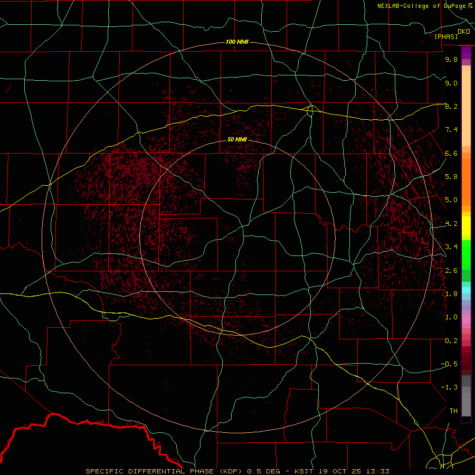Viewport: 475px width, 475px height.
Task: Click the 9.8 scale value
Action: (x=451, y=59)
